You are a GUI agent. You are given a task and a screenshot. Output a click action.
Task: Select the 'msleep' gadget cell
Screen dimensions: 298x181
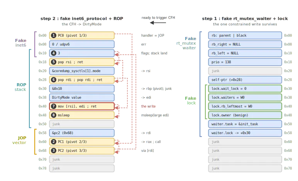click(x=82, y=115)
